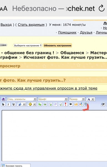This screenshot has width=107, height=167.
Task: Open the Друзья link
Action: coord(86,33)
